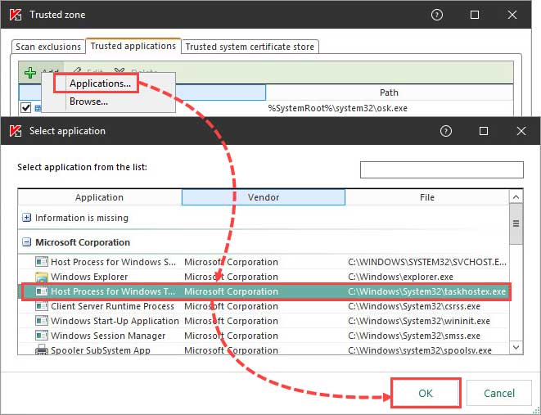Collapse the Microsoft Corporation group
This screenshot has width=541, height=415.
click(x=26, y=241)
